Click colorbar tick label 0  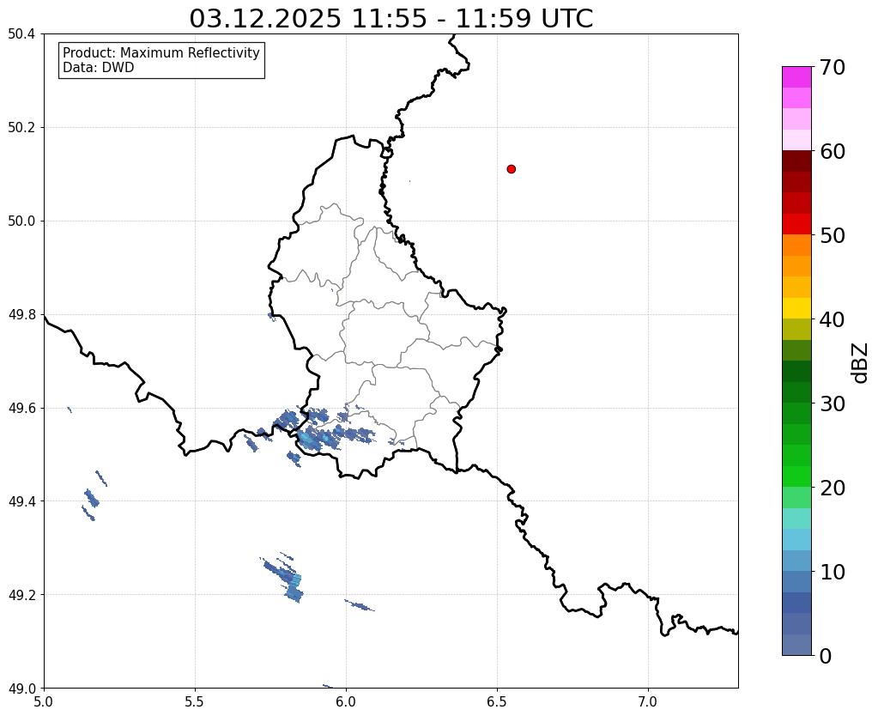coord(826,656)
